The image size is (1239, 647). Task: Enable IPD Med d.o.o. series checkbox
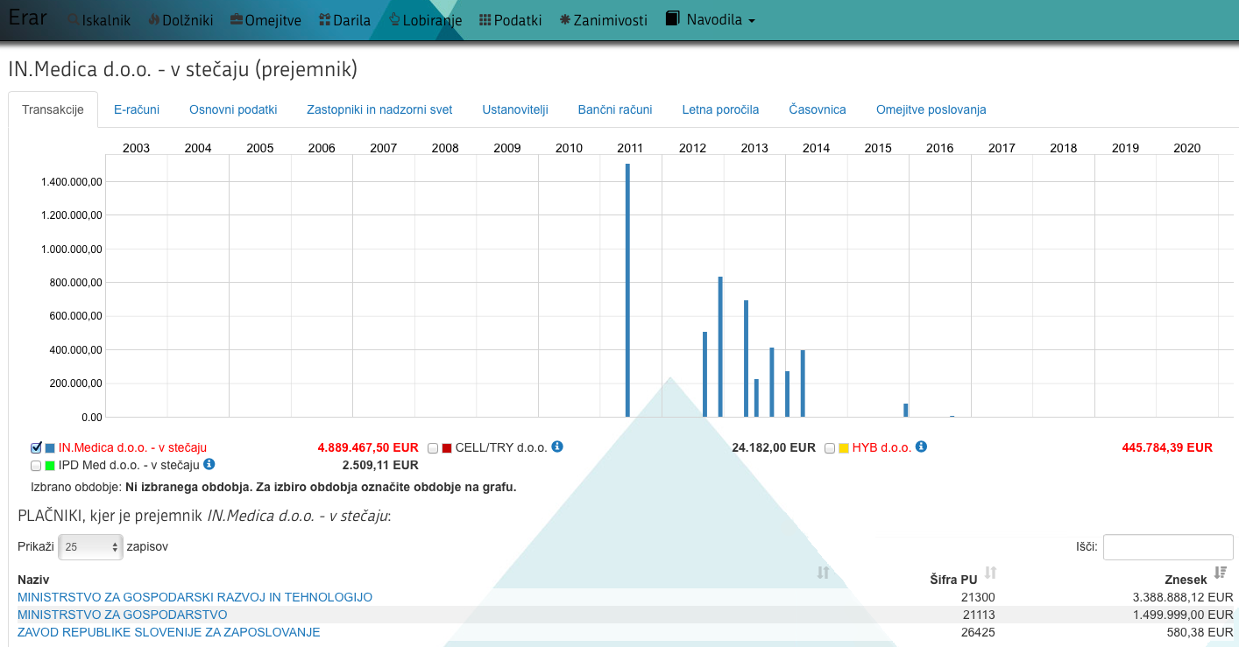point(36,466)
